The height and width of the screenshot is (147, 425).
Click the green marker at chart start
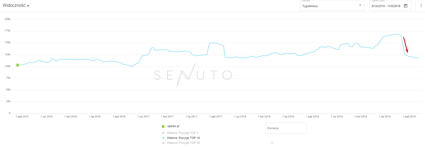[x=17, y=65]
